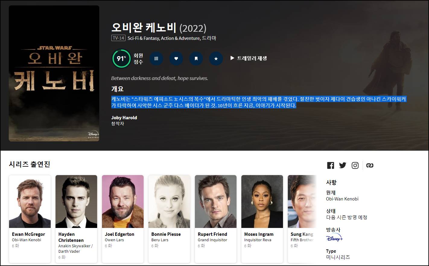The width and height of the screenshot is (429, 266).
Task: Click status value "다음 시즌 방영 예정"
Action: 347,217
